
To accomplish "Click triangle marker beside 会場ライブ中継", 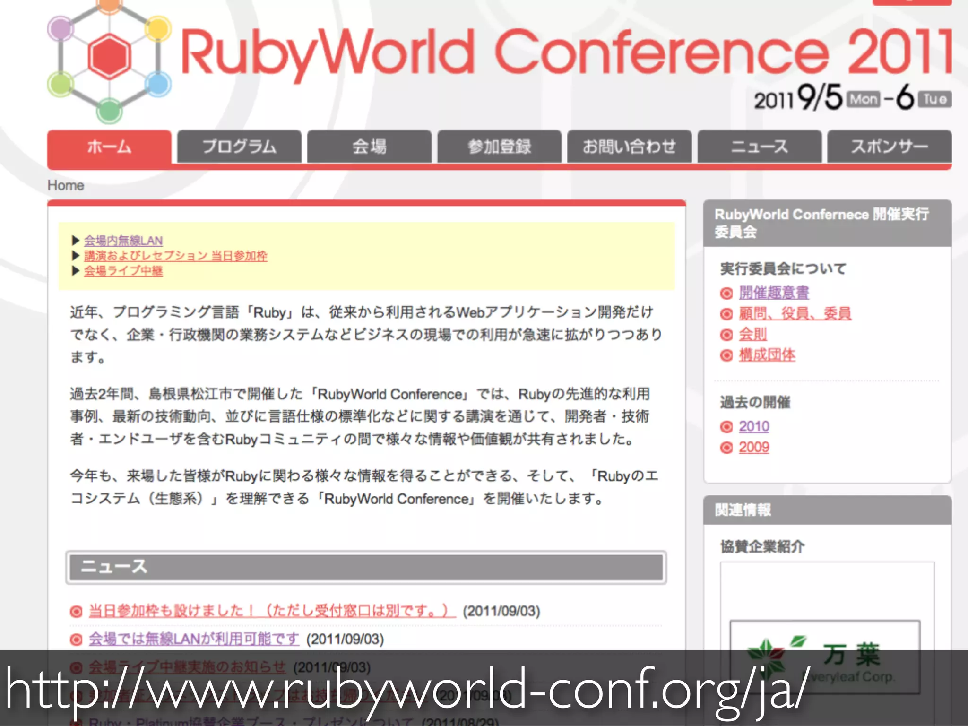I will tap(75, 271).
